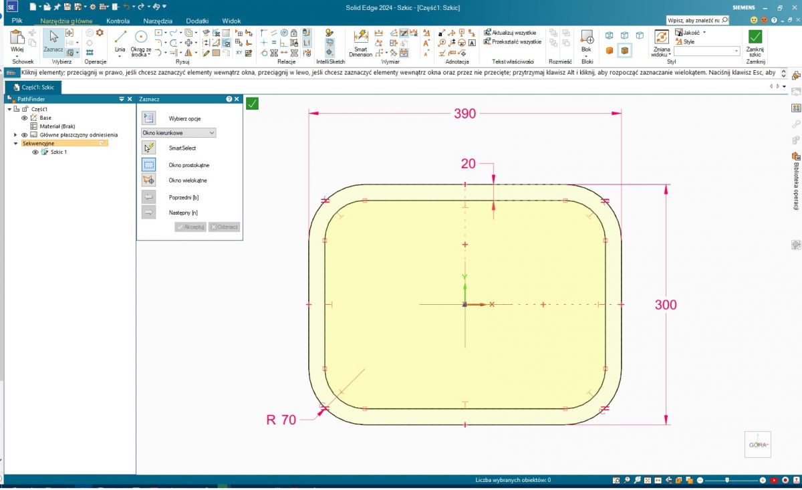Choose SmartSelect in the Zaznacz panel
802x490 pixels.
(148, 148)
